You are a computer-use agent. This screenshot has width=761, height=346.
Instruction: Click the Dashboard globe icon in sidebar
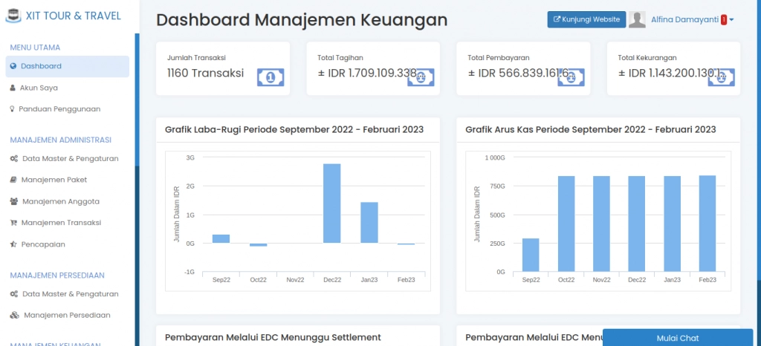click(x=13, y=66)
